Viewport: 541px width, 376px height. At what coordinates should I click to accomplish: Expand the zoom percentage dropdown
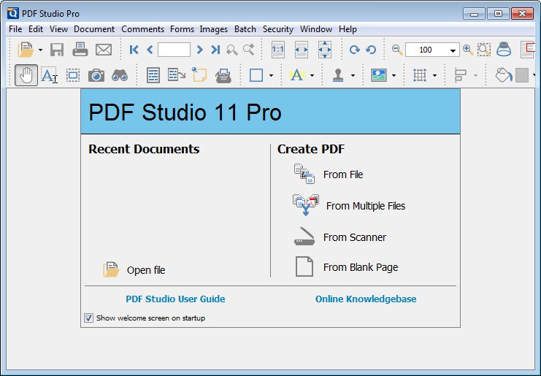pos(453,50)
